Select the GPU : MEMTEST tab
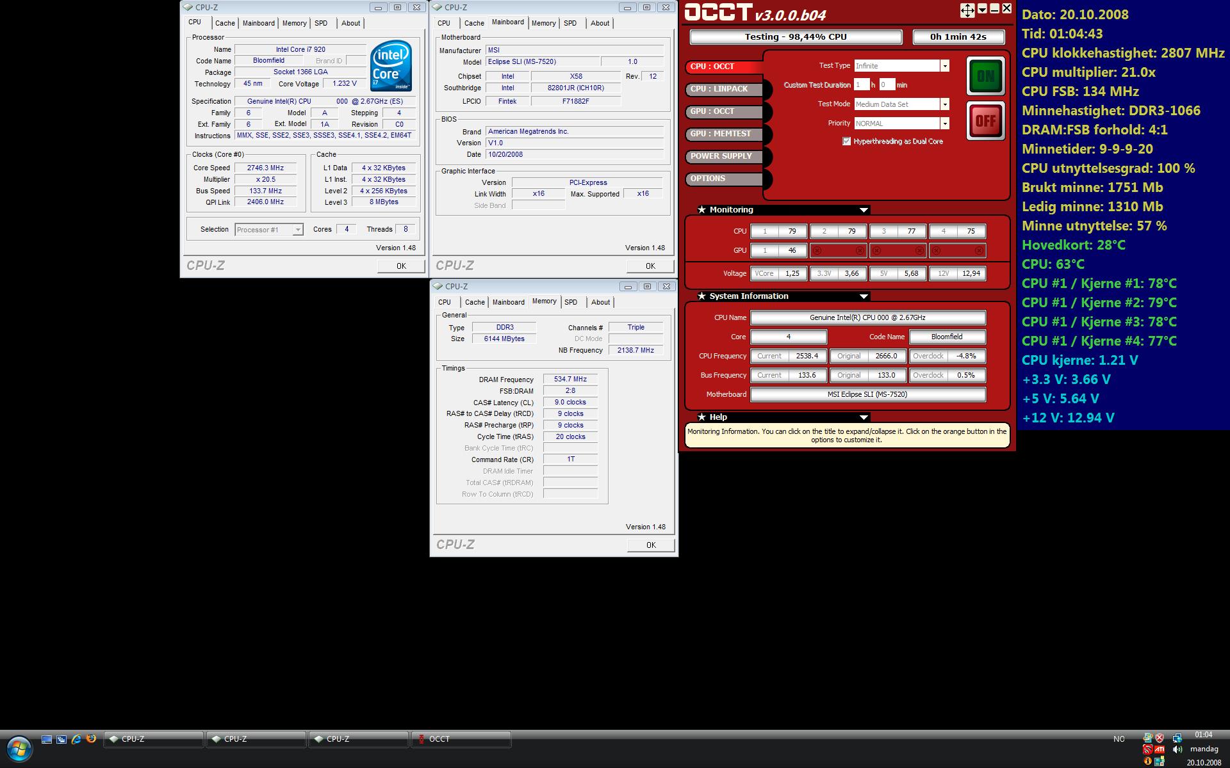Image resolution: width=1230 pixels, height=768 pixels. pyautogui.click(x=725, y=134)
